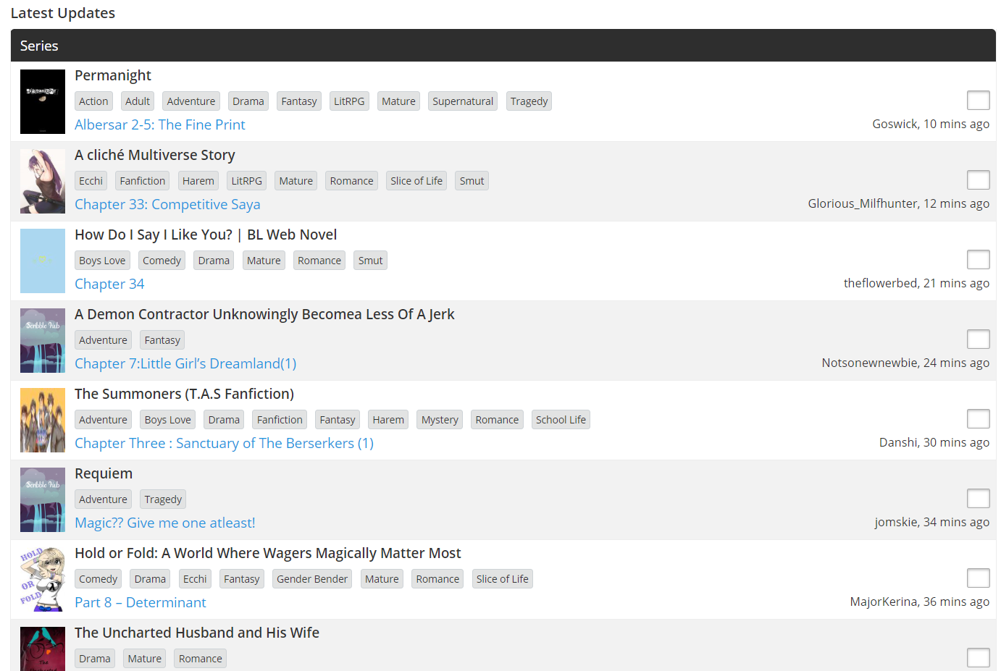This screenshot has height=671, width=1001.
Task: Toggle the checkbox beside The Summoners row
Action: click(x=978, y=419)
